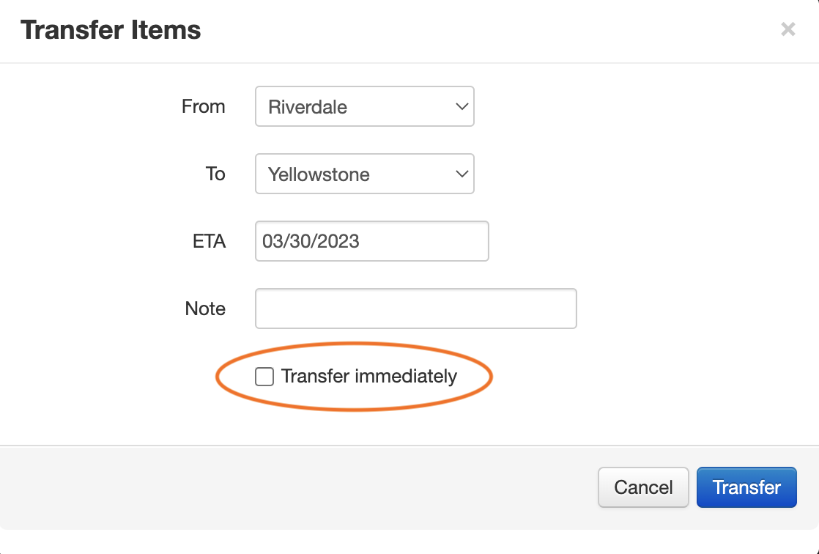This screenshot has height=554, width=819.
Task: Click the chevron arrow beside Yellowstone
Action: (x=462, y=174)
